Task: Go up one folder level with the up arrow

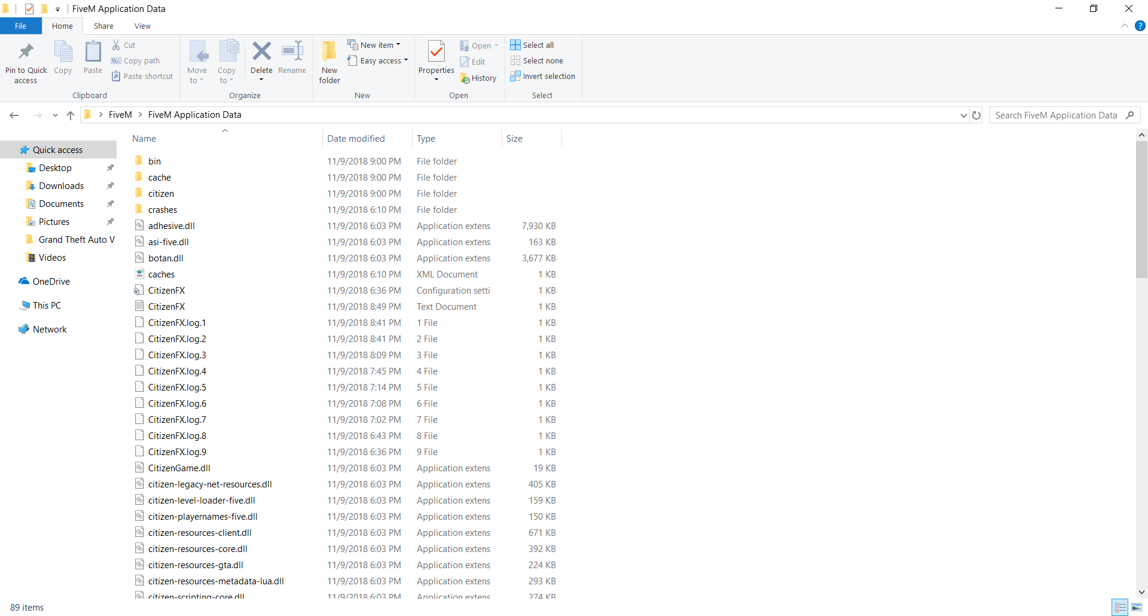Action: [x=71, y=115]
